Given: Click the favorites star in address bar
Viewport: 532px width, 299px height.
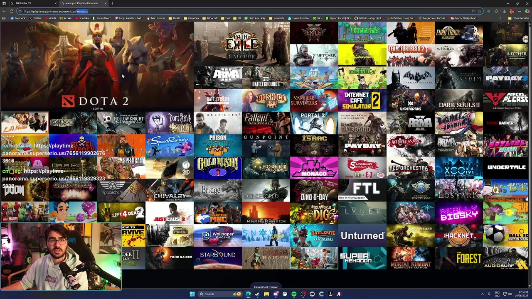Looking at the screenshot, I should pyautogui.click(x=480, y=11).
